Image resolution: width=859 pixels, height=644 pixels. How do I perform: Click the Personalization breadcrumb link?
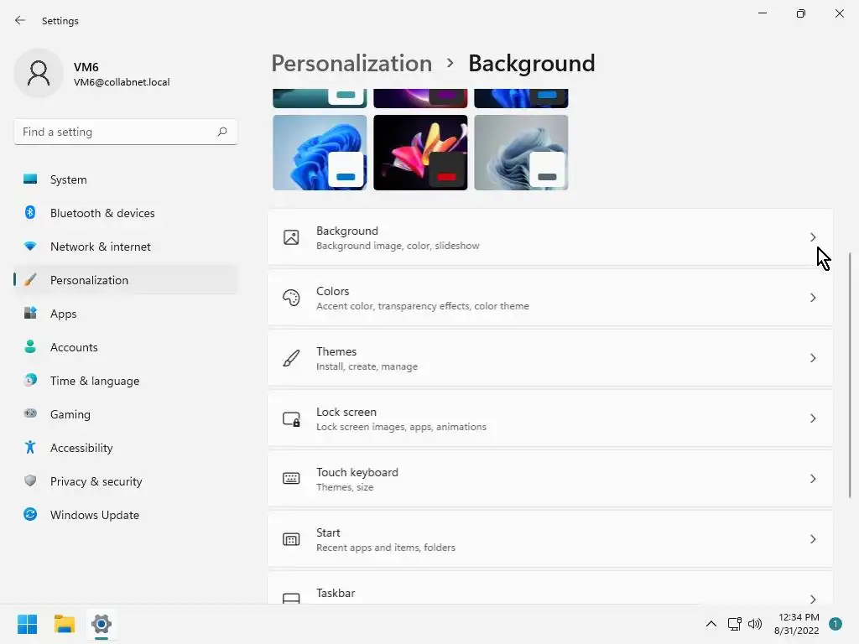[351, 63]
